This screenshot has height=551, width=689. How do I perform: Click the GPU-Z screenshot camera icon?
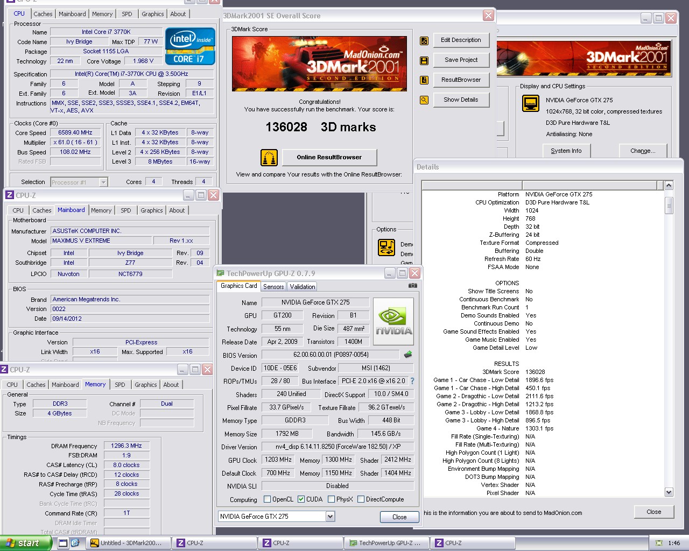(x=413, y=286)
